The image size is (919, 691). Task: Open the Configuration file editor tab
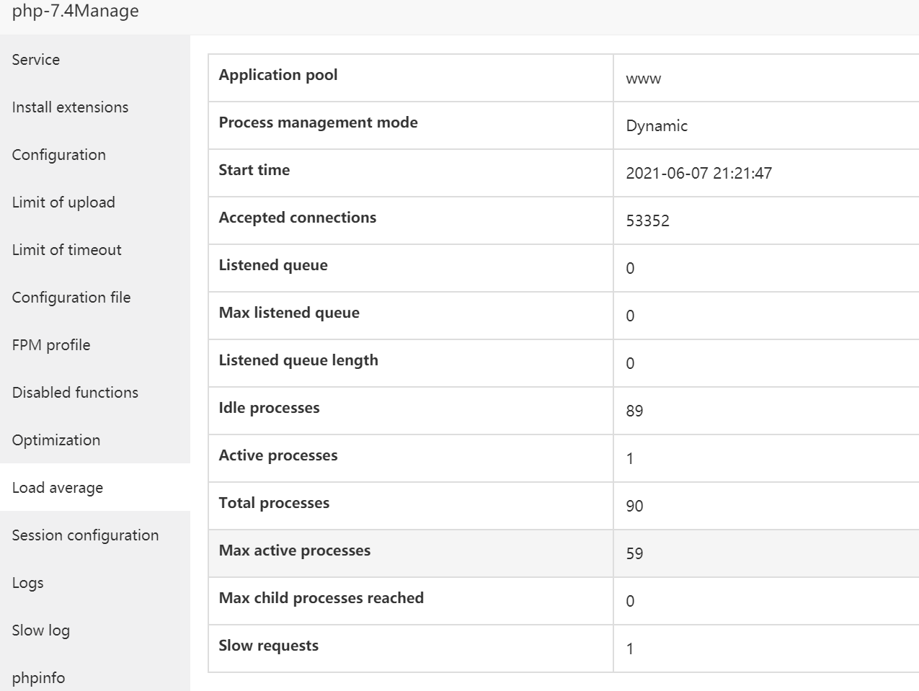coord(71,298)
